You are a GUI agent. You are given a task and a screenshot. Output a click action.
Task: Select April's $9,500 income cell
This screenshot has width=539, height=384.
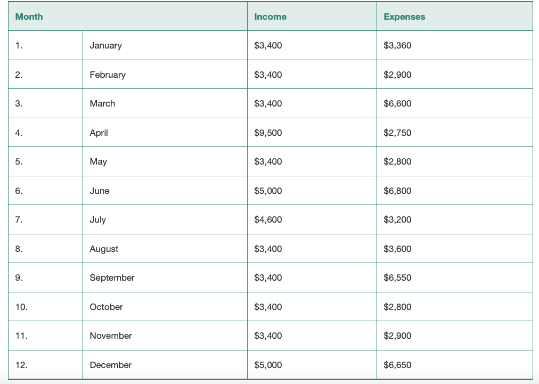[312, 133]
